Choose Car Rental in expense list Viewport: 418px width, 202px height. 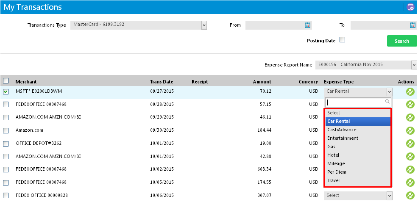[x=358, y=122]
